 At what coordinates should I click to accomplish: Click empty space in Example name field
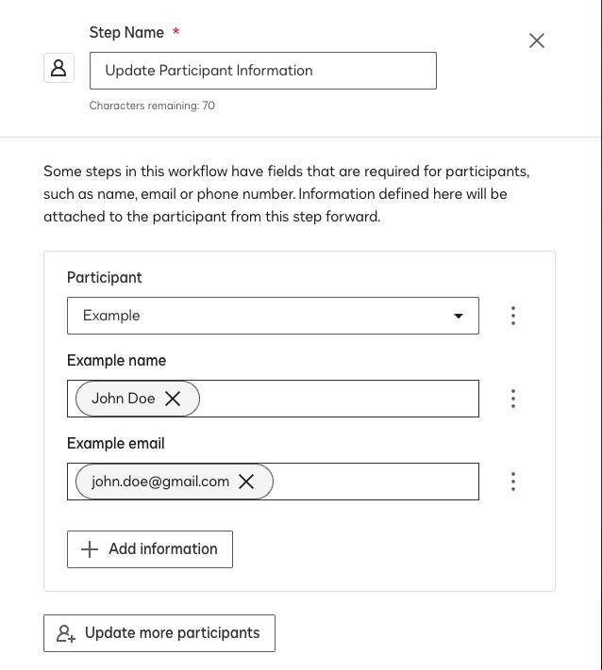tap(340, 399)
